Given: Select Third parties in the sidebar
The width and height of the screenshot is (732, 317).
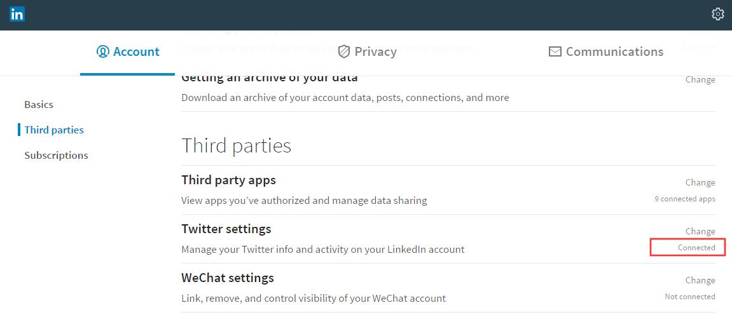Looking at the screenshot, I should click(54, 130).
